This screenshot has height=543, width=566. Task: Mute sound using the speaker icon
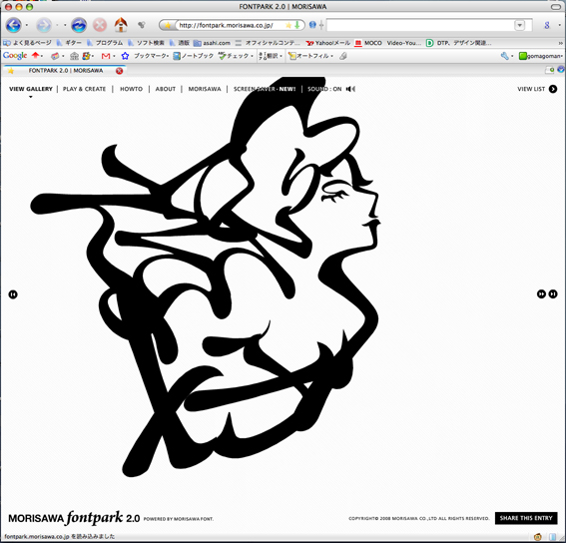click(x=350, y=89)
